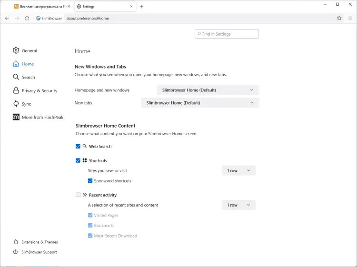The image size is (357, 267).
Task: Bookmark this page with the star icon
Action: click(339, 18)
